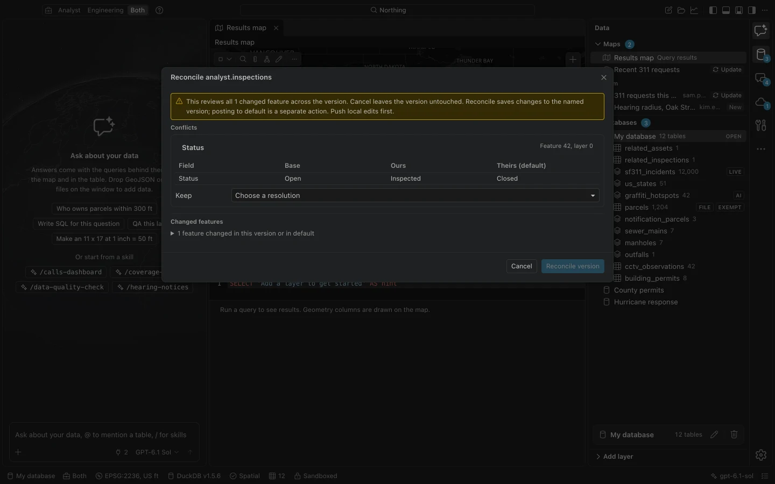Click the help question mark icon

click(x=159, y=10)
